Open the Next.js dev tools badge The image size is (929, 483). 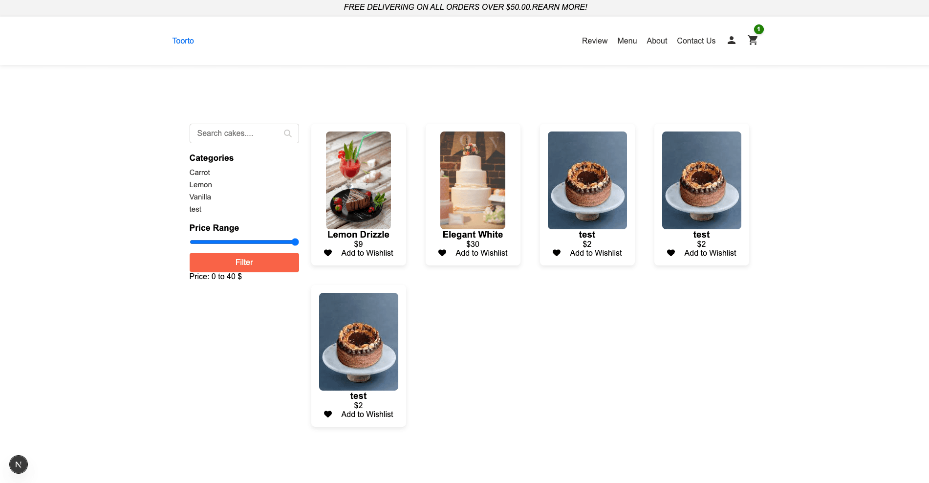pyautogui.click(x=19, y=464)
